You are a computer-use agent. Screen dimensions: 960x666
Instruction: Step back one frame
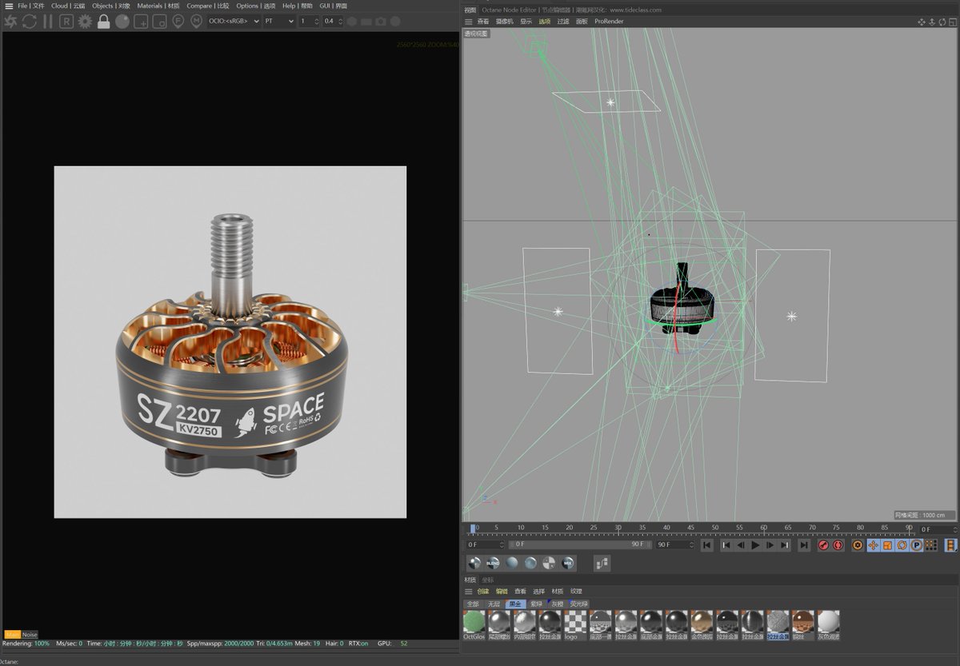740,545
